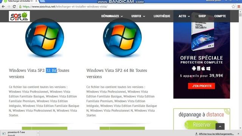Click the page vertical scrollbar thumb
Image resolution: width=242 pixels, height=136 pixels.
point(240,15)
